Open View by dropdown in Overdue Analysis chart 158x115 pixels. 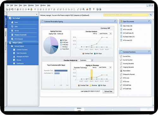(x=105, y=33)
